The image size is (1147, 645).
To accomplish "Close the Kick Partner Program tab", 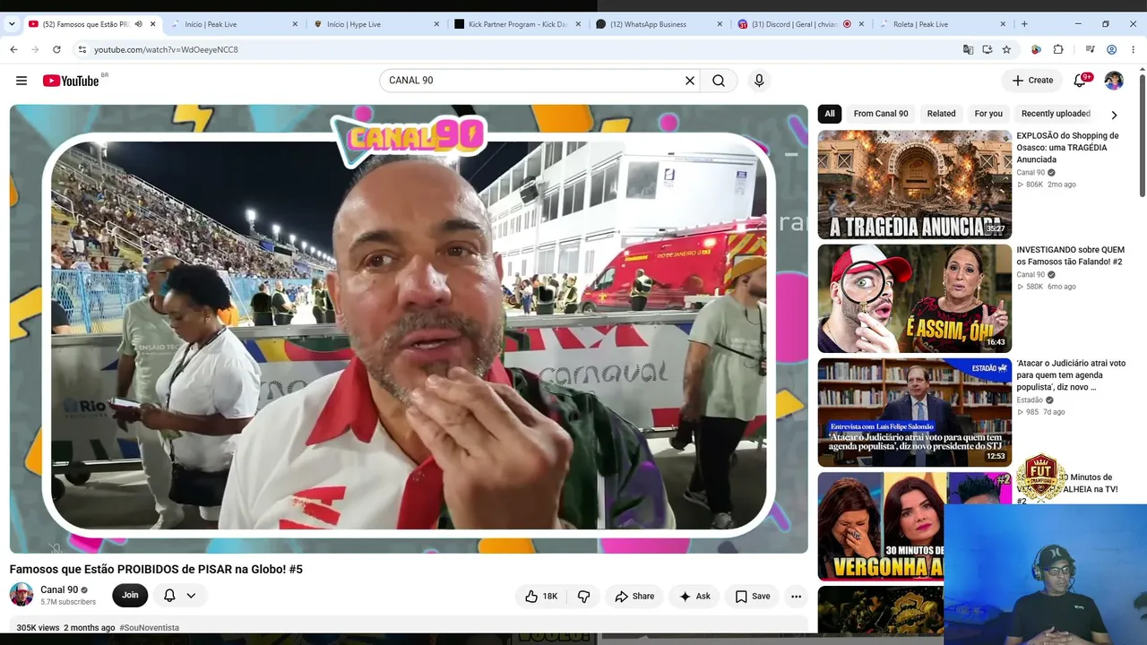I will pyautogui.click(x=578, y=24).
